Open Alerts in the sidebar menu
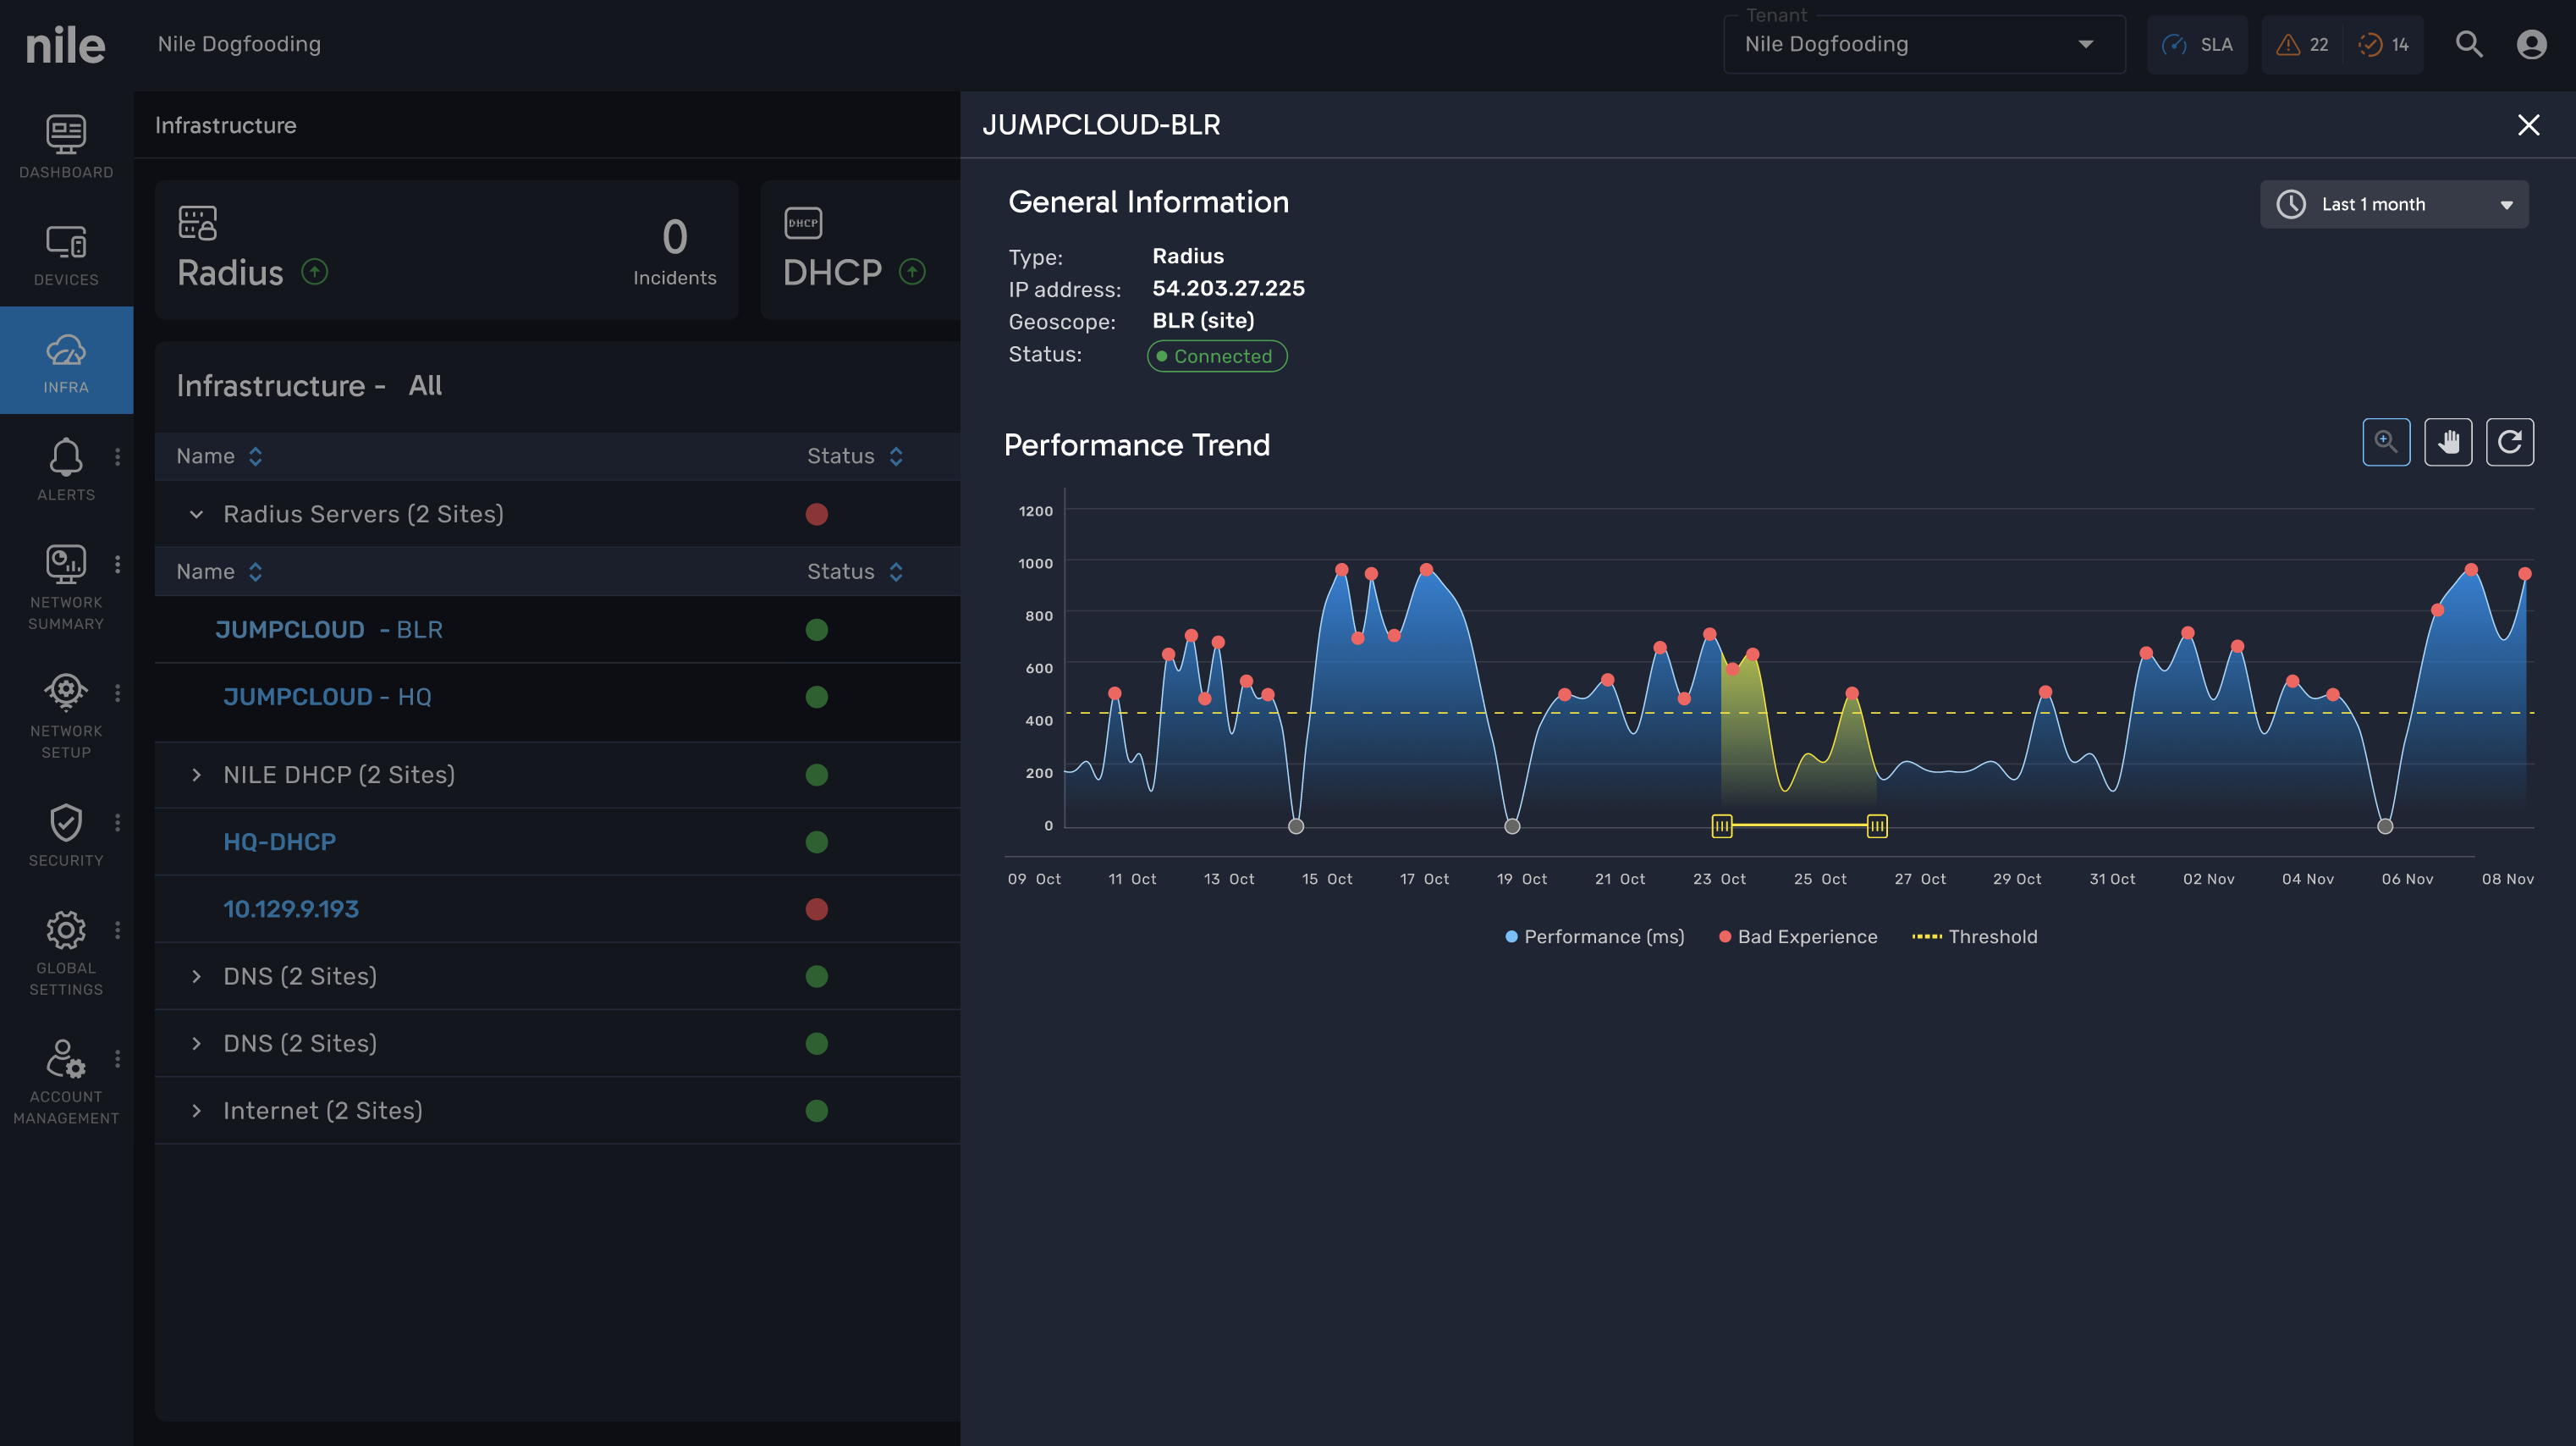The image size is (2576, 1446). pyautogui.click(x=66, y=469)
